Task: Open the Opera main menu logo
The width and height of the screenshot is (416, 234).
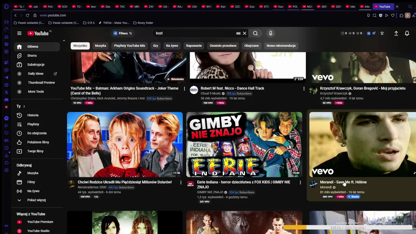Action: click(6, 6)
